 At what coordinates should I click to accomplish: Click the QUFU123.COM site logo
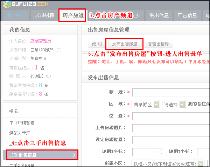pyautogui.click(x=25, y=4)
